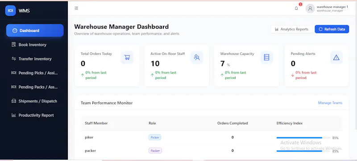This screenshot has width=357, height=161.
Task: Click the Warehouse Capacity 7 % value
Action: pyautogui.click(x=225, y=64)
